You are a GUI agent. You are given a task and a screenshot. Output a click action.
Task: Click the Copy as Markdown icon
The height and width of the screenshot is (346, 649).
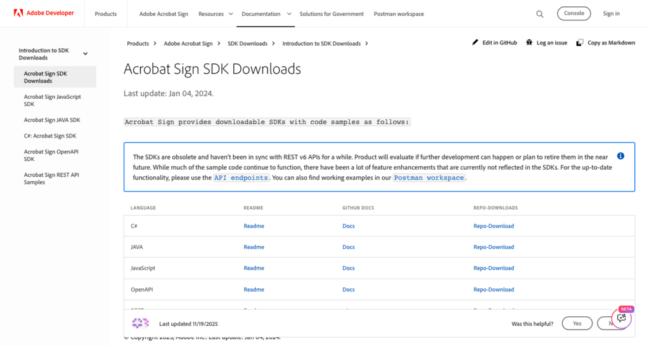pos(580,42)
